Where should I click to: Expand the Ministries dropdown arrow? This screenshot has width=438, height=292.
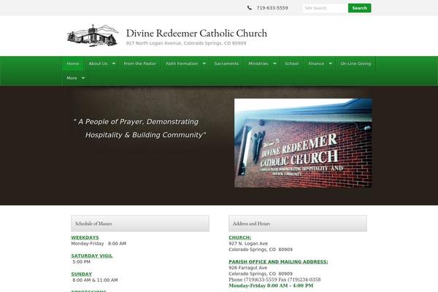point(274,64)
